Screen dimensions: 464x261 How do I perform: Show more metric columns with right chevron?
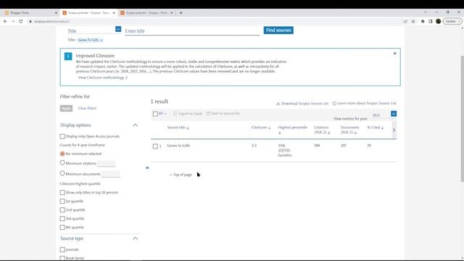click(394, 130)
